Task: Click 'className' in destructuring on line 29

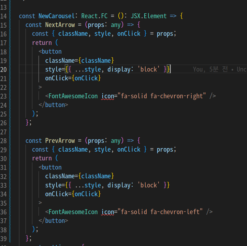Action: point(73,149)
